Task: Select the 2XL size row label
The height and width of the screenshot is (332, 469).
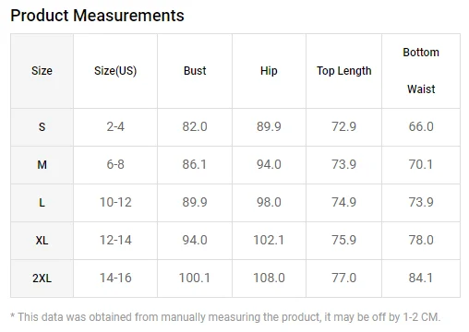Action: pyautogui.click(x=42, y=279)
